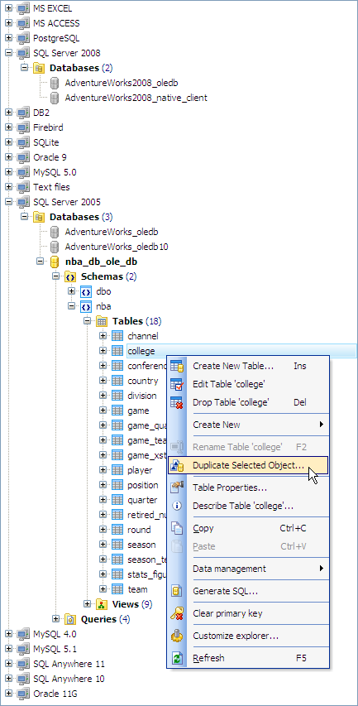
Task: Click the Queries folder icon
Action: (x=70, y=619)
